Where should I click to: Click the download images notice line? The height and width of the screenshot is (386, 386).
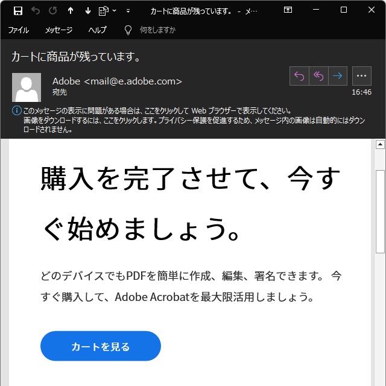[x=194, y=125]
